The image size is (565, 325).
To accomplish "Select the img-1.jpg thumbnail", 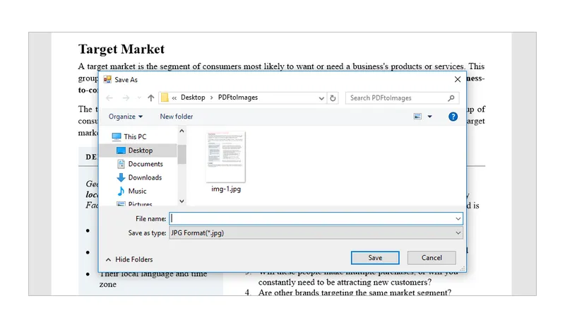I will point(225,157).
